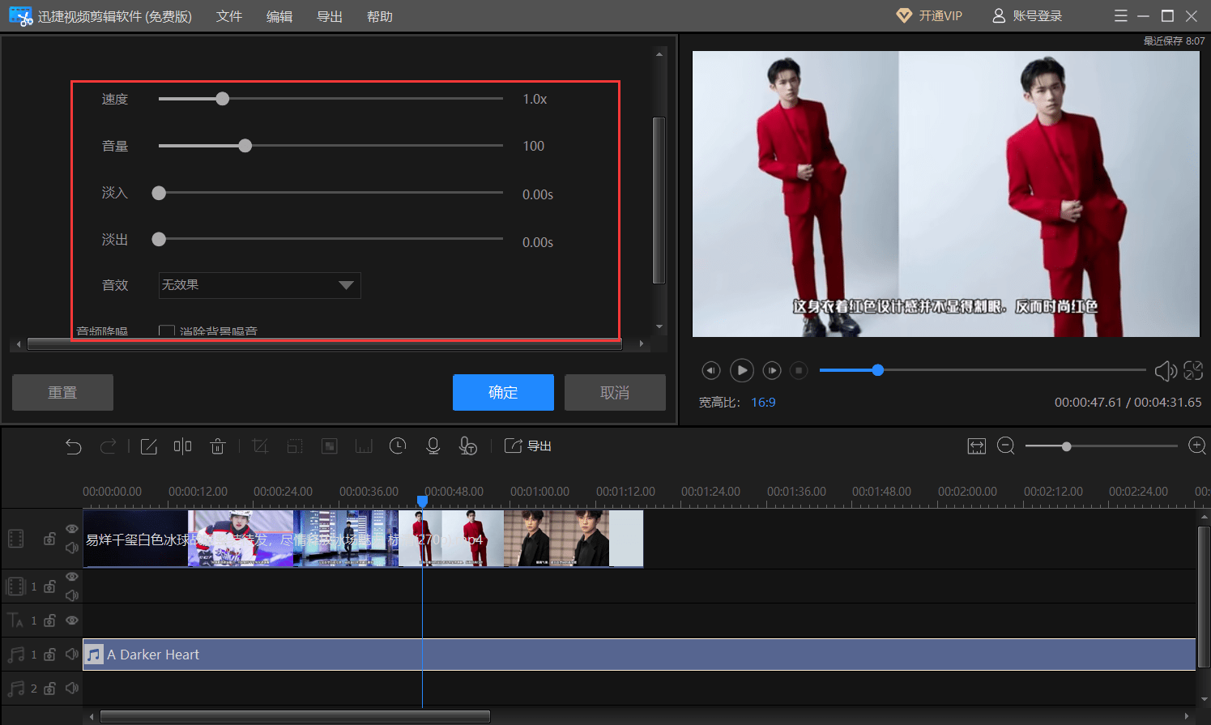The height and width of the screenshot is (725, 1211).
Task: Lock the overlay video track 1
Action: pos(49,586)
